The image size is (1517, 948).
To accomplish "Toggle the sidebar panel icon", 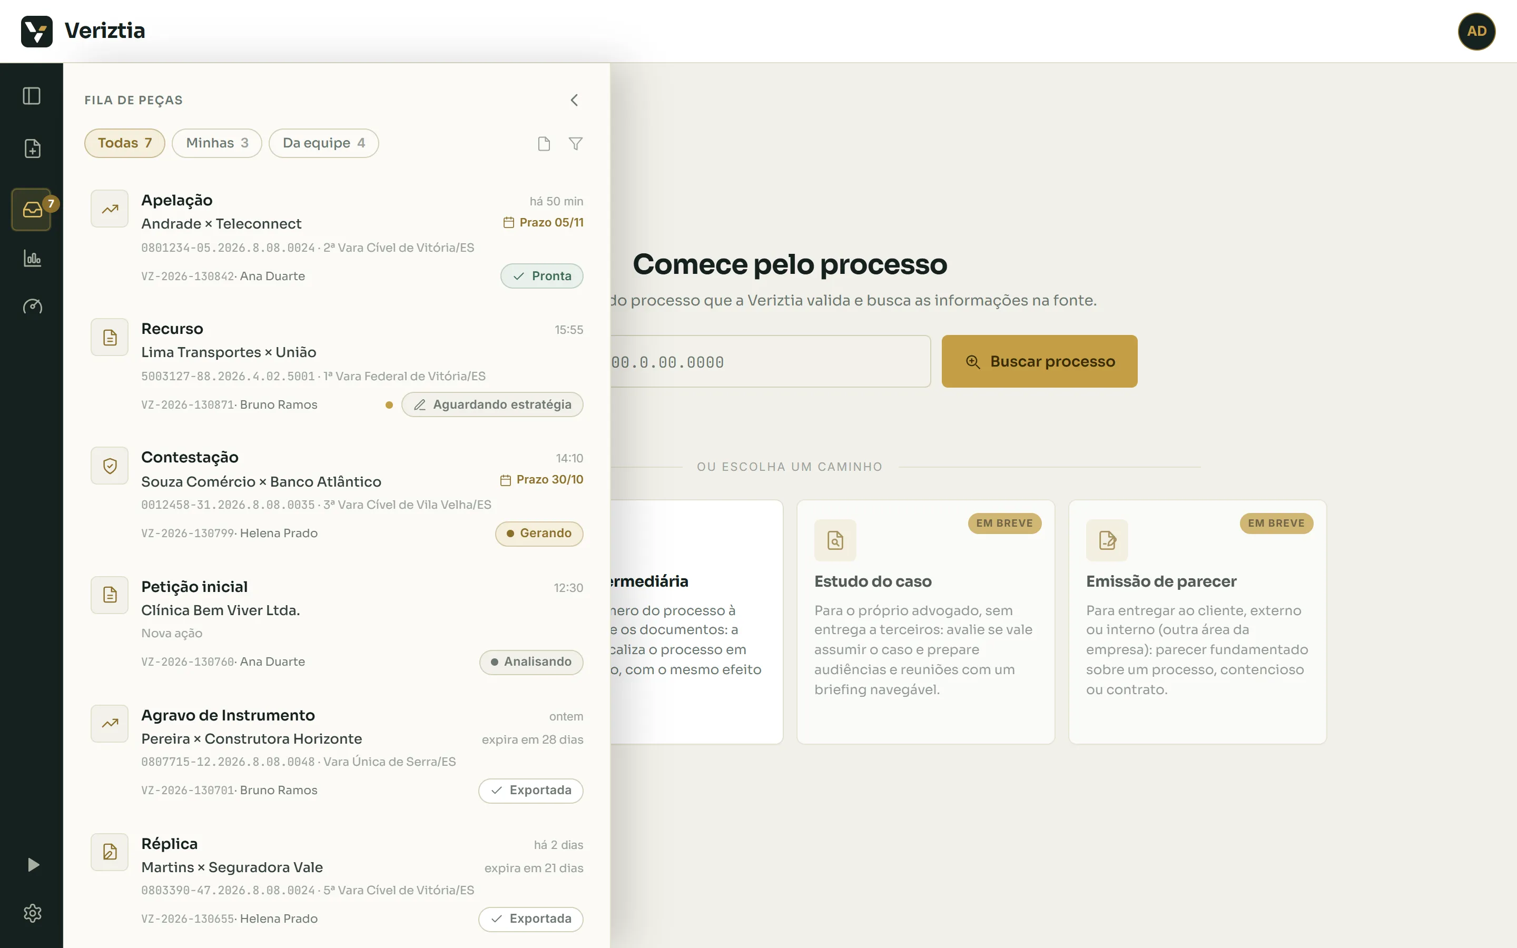I will (32, 96).
